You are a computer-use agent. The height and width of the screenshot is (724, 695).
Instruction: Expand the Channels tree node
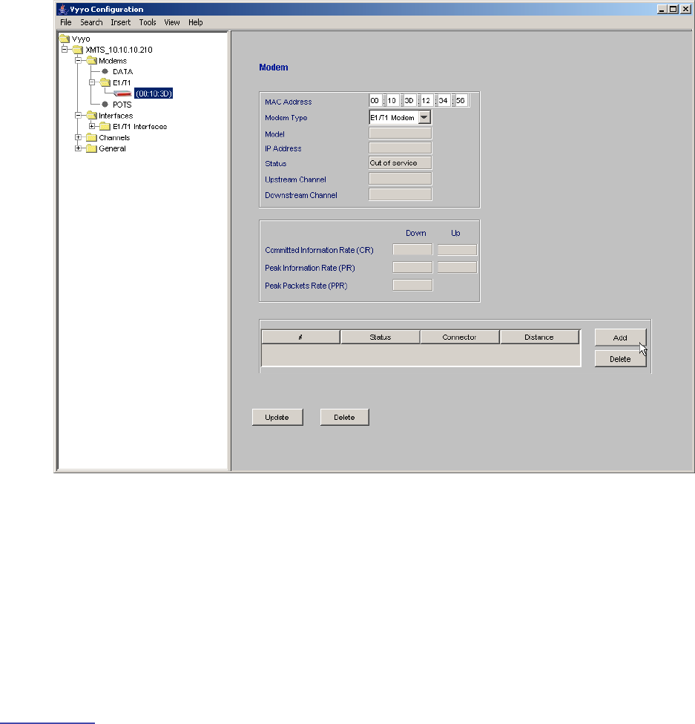(78, 137)
